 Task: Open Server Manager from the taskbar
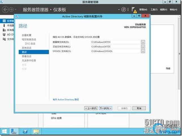(x=14, y=131)
